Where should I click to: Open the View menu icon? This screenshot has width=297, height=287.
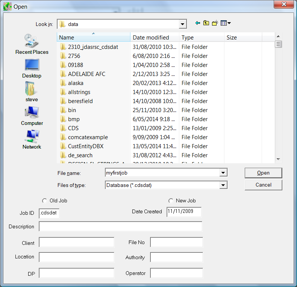tap(226, 23)
